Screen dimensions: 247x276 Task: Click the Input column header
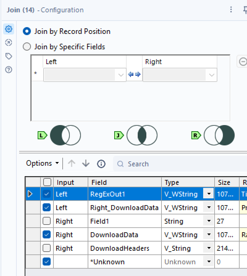pyautogui.click(x=71, y=182)
